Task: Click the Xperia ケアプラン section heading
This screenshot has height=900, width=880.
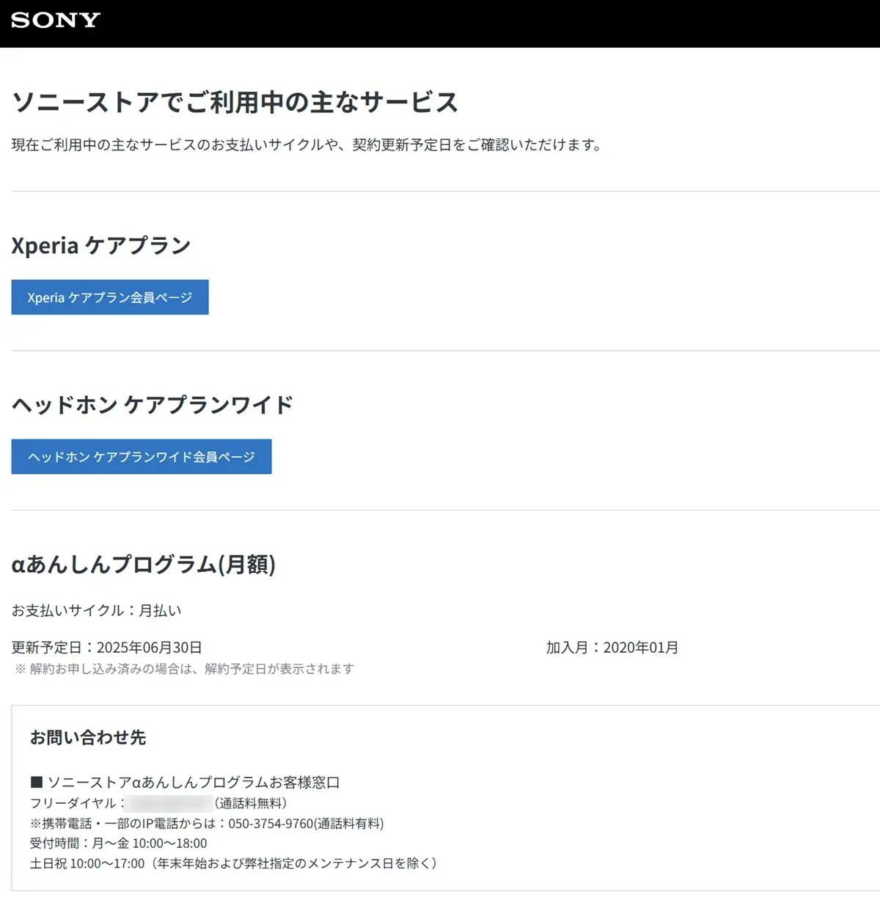Action: [x=101, y=246]
